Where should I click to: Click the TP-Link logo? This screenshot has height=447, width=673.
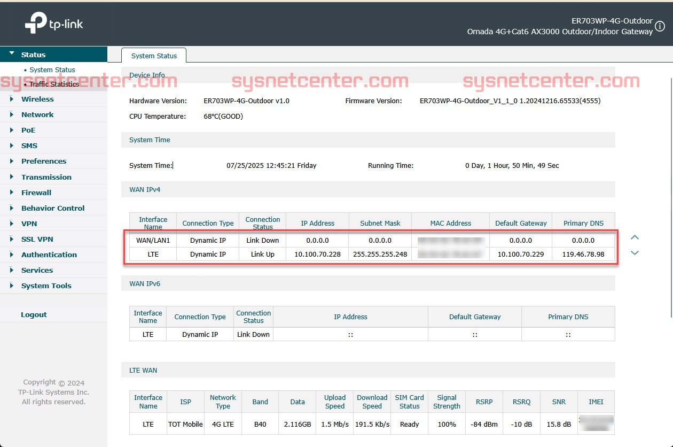click(x=54, y=24)
